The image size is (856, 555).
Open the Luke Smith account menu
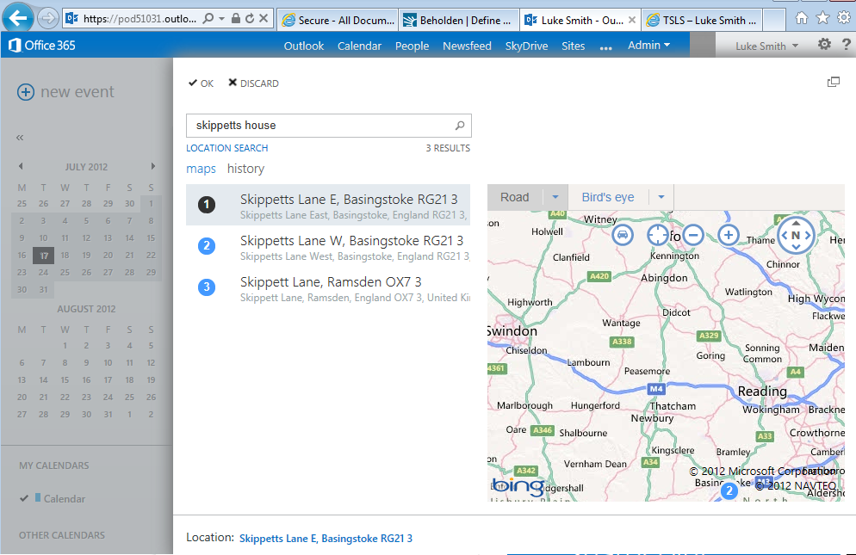pyautogui.click(x=766, y=46)
